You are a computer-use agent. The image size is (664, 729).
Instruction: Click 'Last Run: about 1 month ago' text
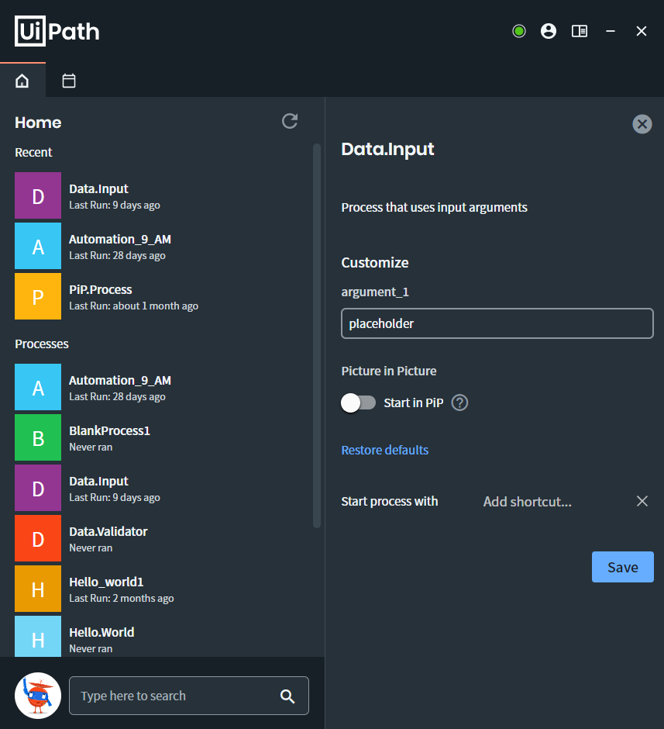tap(134, 306)
